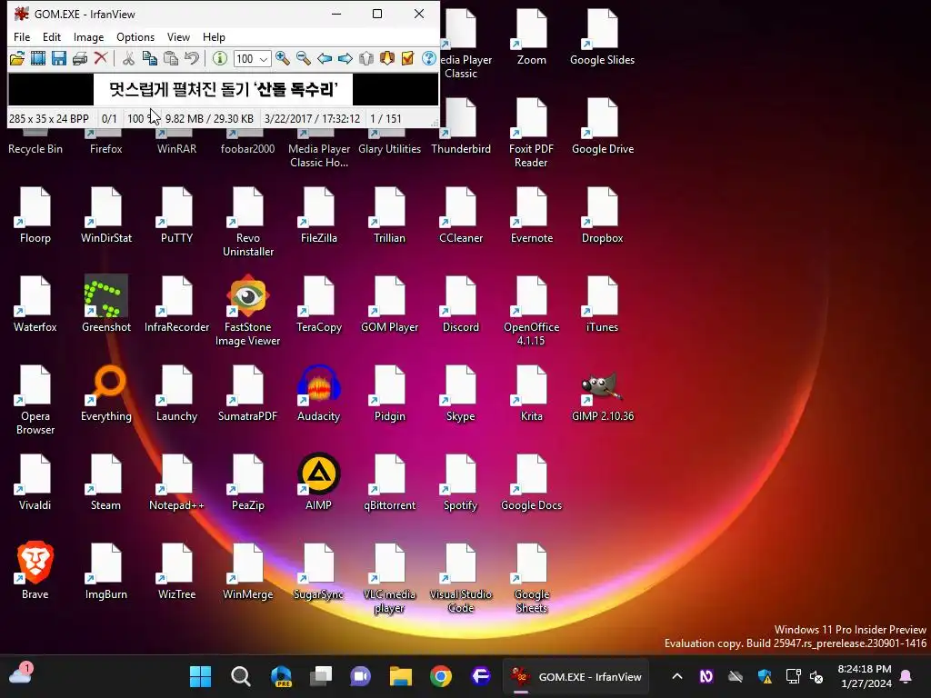931x698 pixels.
Task: Open the Options menu
Action: [135, 36]
